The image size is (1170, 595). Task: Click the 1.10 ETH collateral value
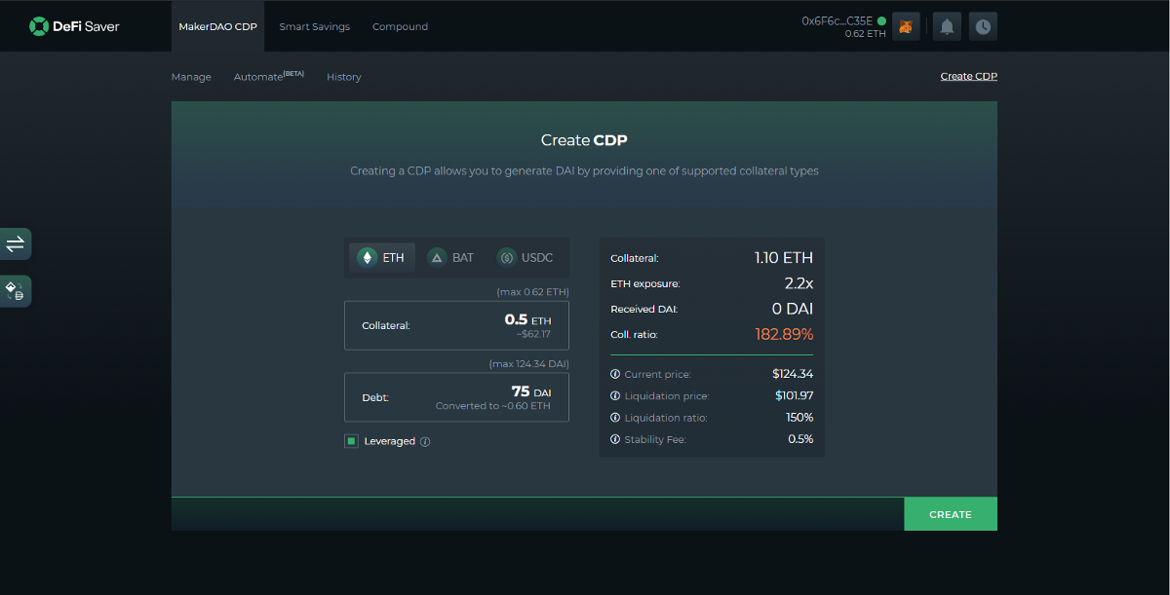[784, 258]
